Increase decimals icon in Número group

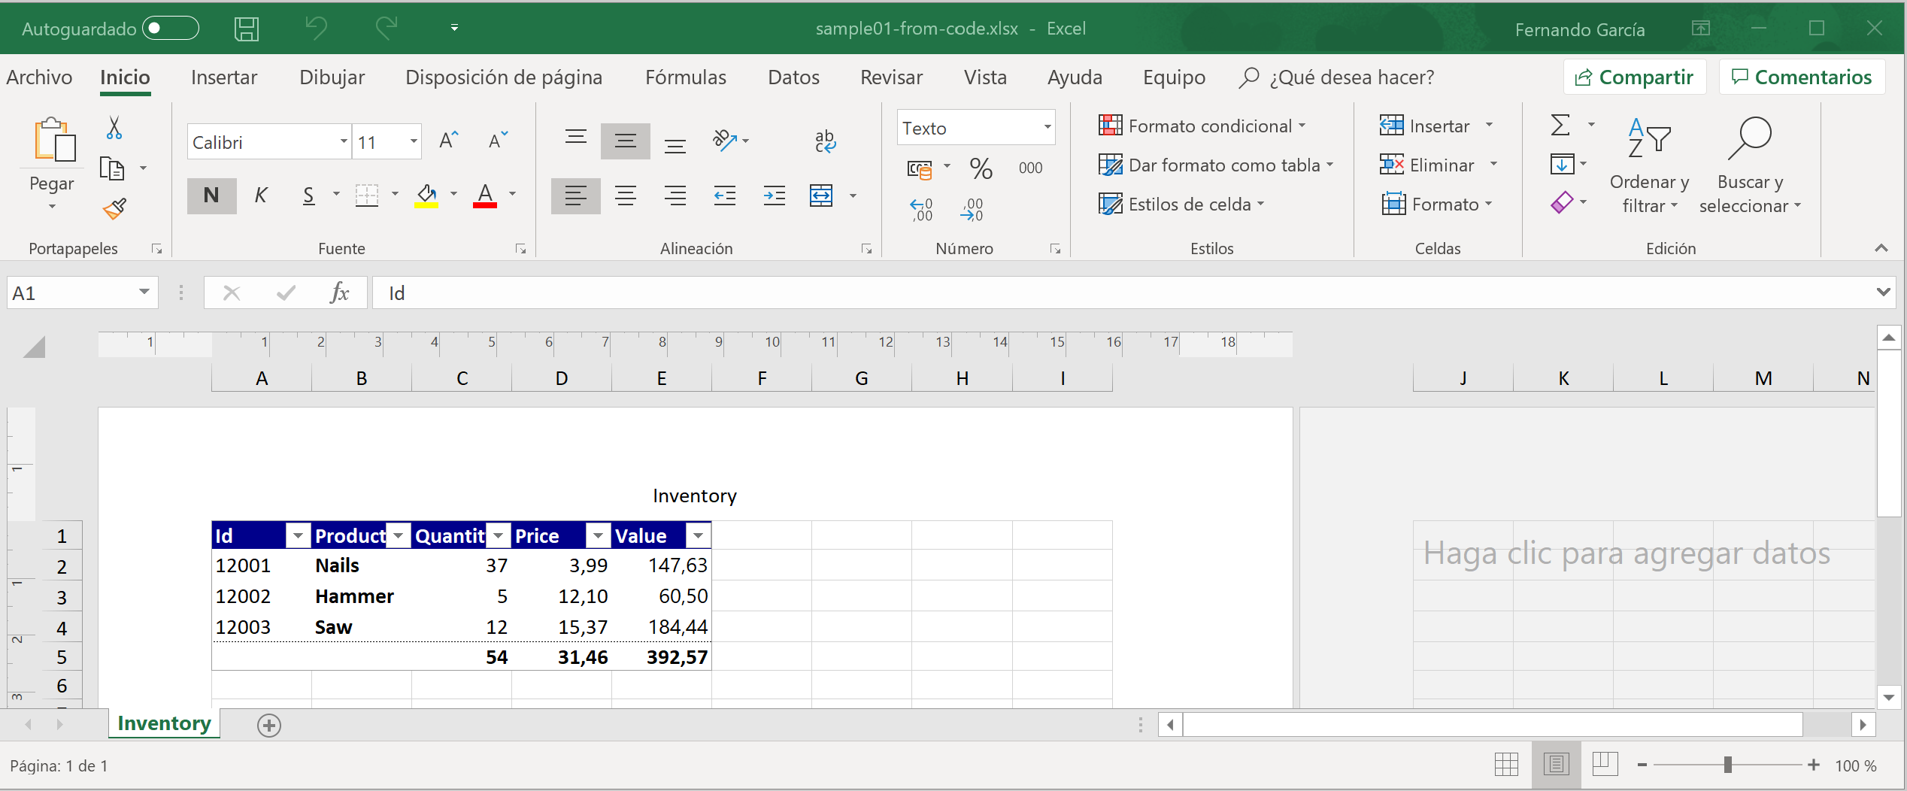coord(920,210)
